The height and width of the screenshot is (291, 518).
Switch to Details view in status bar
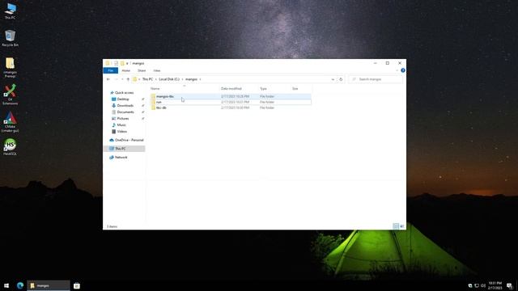(x=396, y=226)
